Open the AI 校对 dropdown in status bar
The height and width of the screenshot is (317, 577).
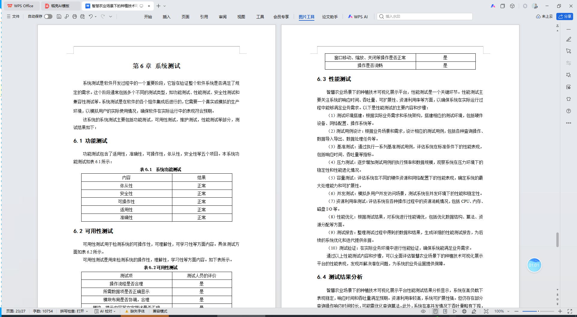pyautogui.click(x=105, y=311)
